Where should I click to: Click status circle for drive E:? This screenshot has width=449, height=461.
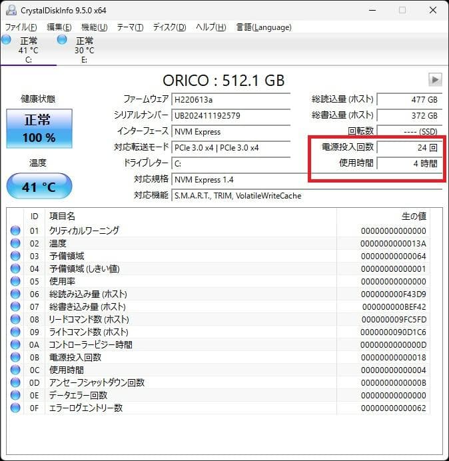(62, 40)
